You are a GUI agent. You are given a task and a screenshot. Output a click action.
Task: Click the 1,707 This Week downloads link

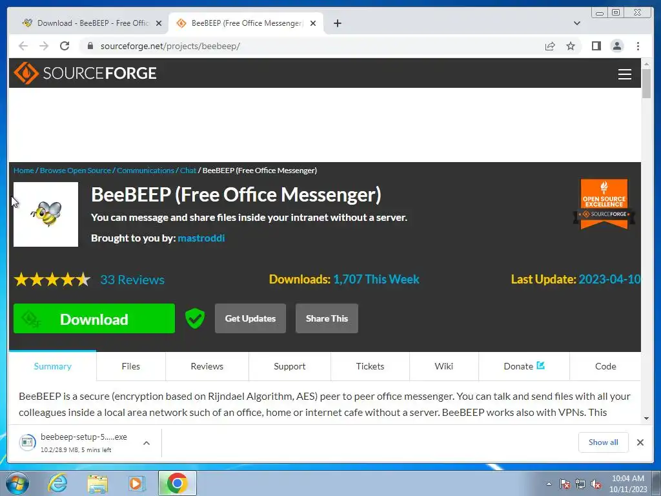(376, 279)
